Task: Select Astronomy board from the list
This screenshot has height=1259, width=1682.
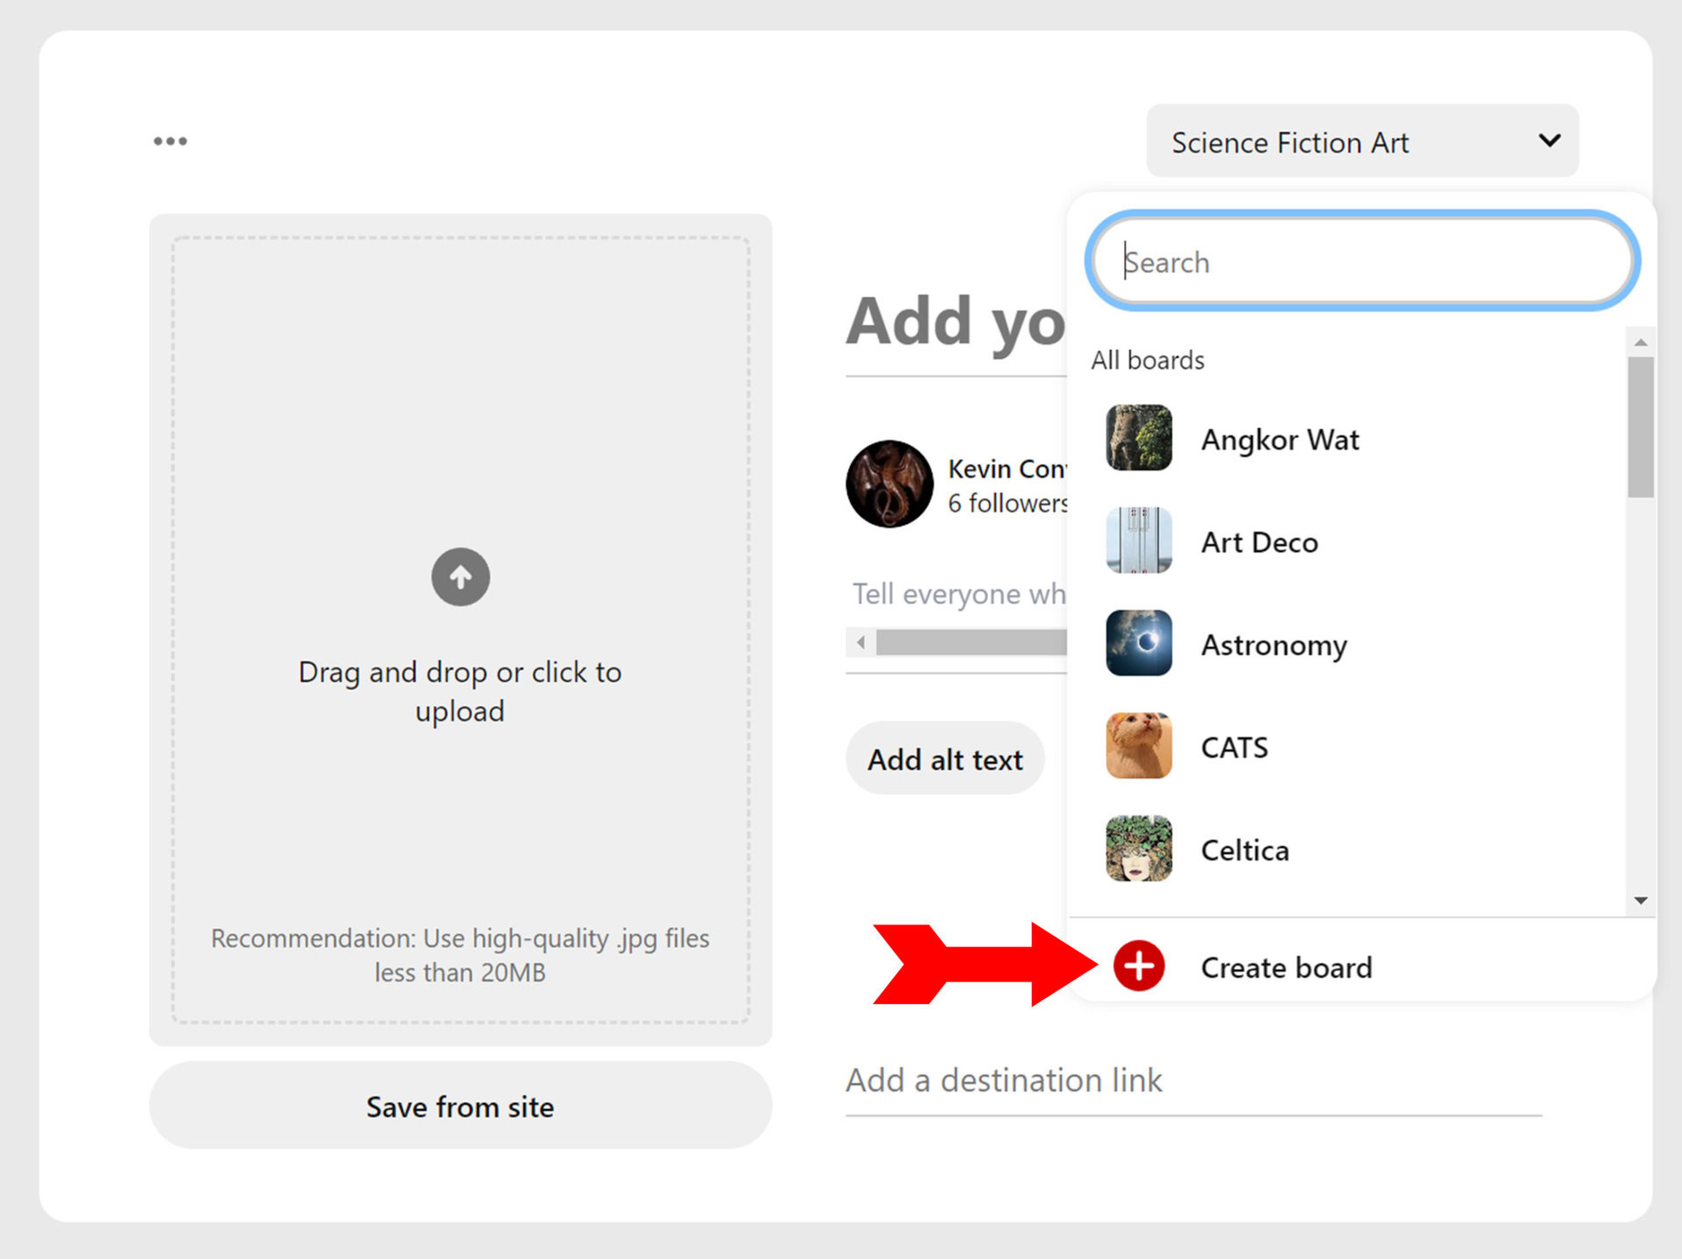Action: point(1273,646)
